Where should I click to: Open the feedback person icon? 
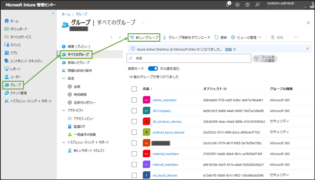click(258, 5)
